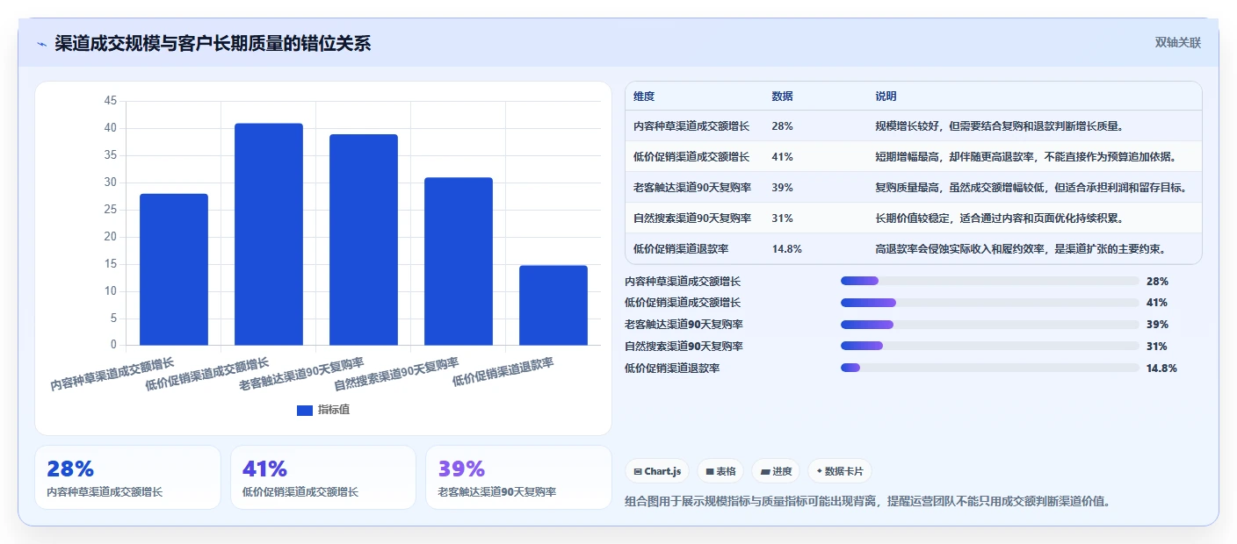
Task: Open the 41% 低价促销渠道成交额增长 stat card
Action: coord(323,477)
